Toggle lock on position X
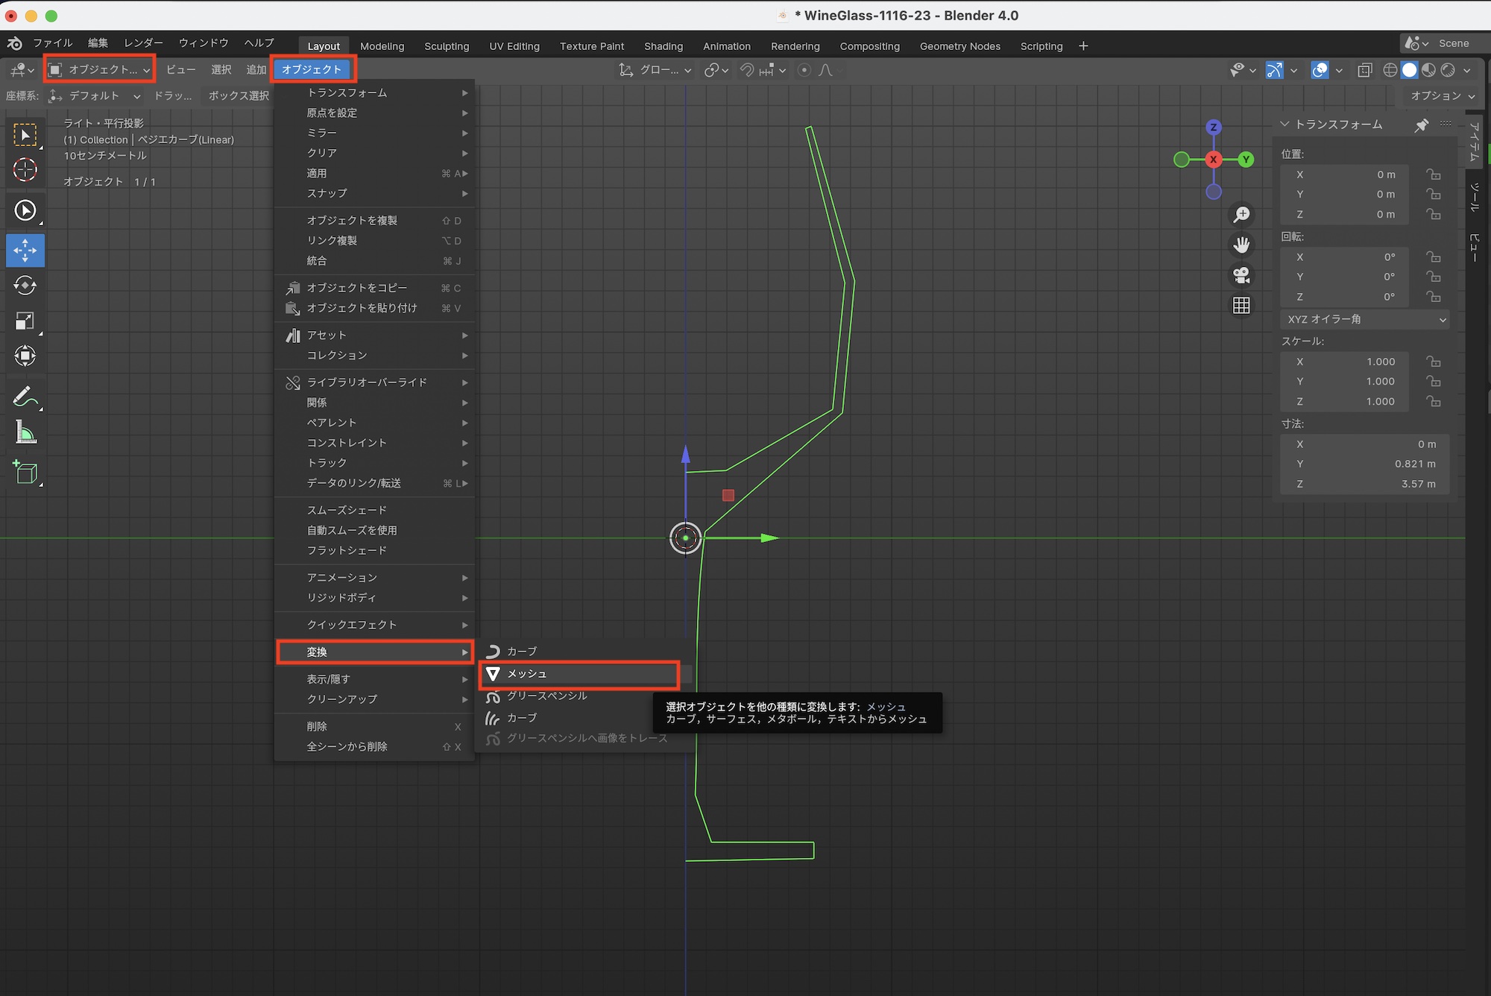Viewport: 1491px width, 996px height. tap(1433, 174)
